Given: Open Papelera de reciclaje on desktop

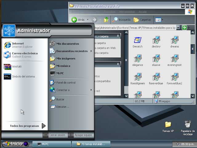Looking at the screenshot, I should 188,128.
